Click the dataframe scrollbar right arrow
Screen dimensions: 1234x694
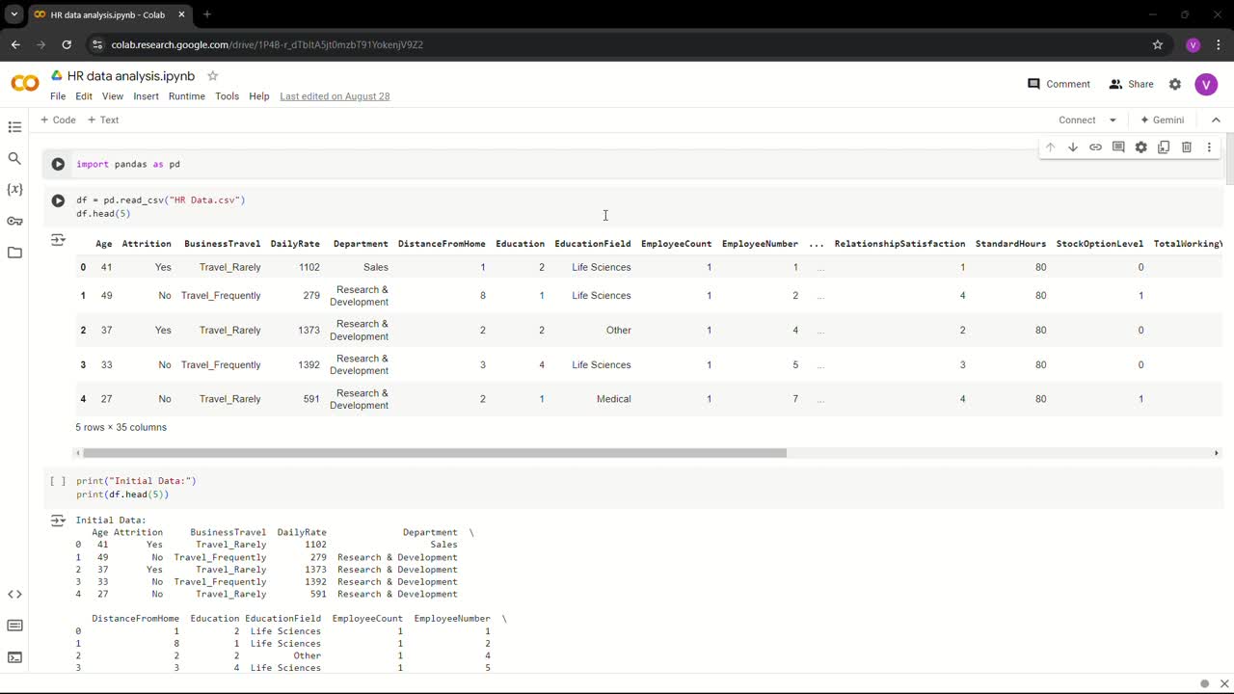1216,453
